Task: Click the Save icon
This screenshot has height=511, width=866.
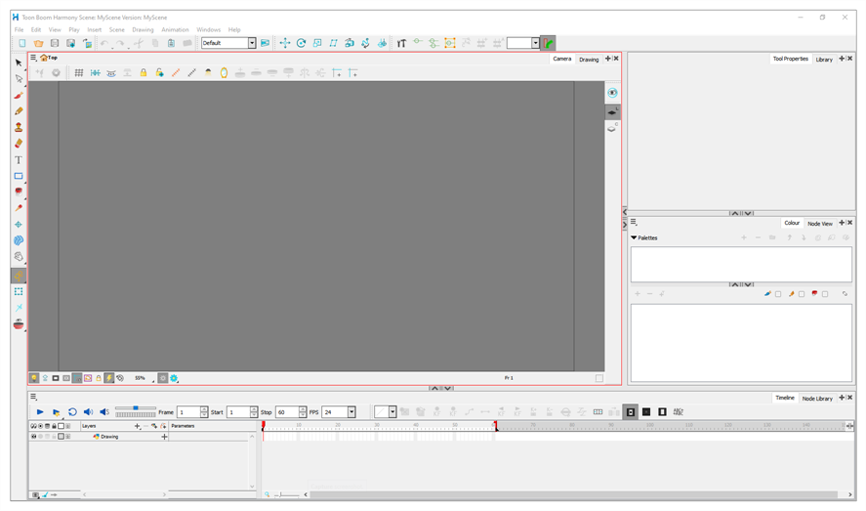Action: [x=54, y=43]
